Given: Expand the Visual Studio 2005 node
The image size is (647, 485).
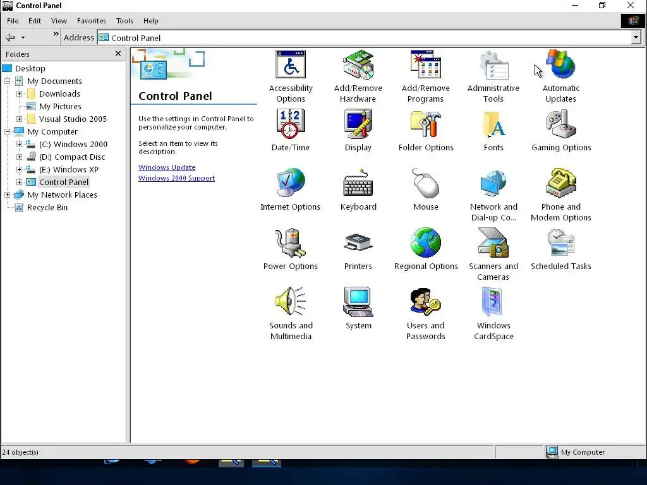Looking at the screenshot, I should click(x=20, y=119).
